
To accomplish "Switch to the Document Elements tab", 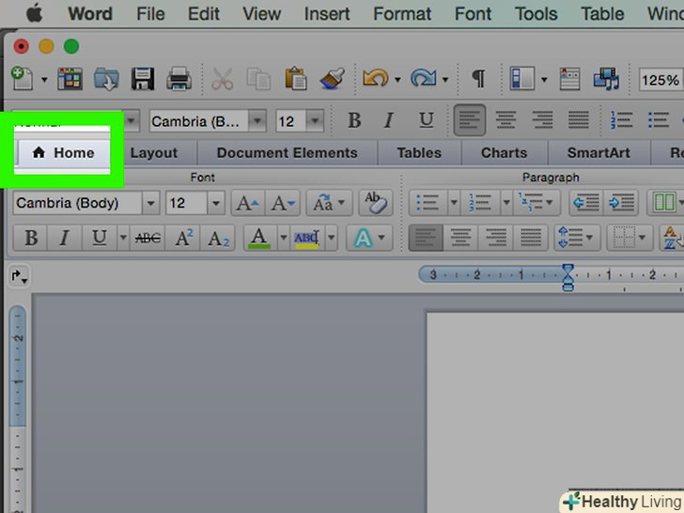I will click(288, 152).
